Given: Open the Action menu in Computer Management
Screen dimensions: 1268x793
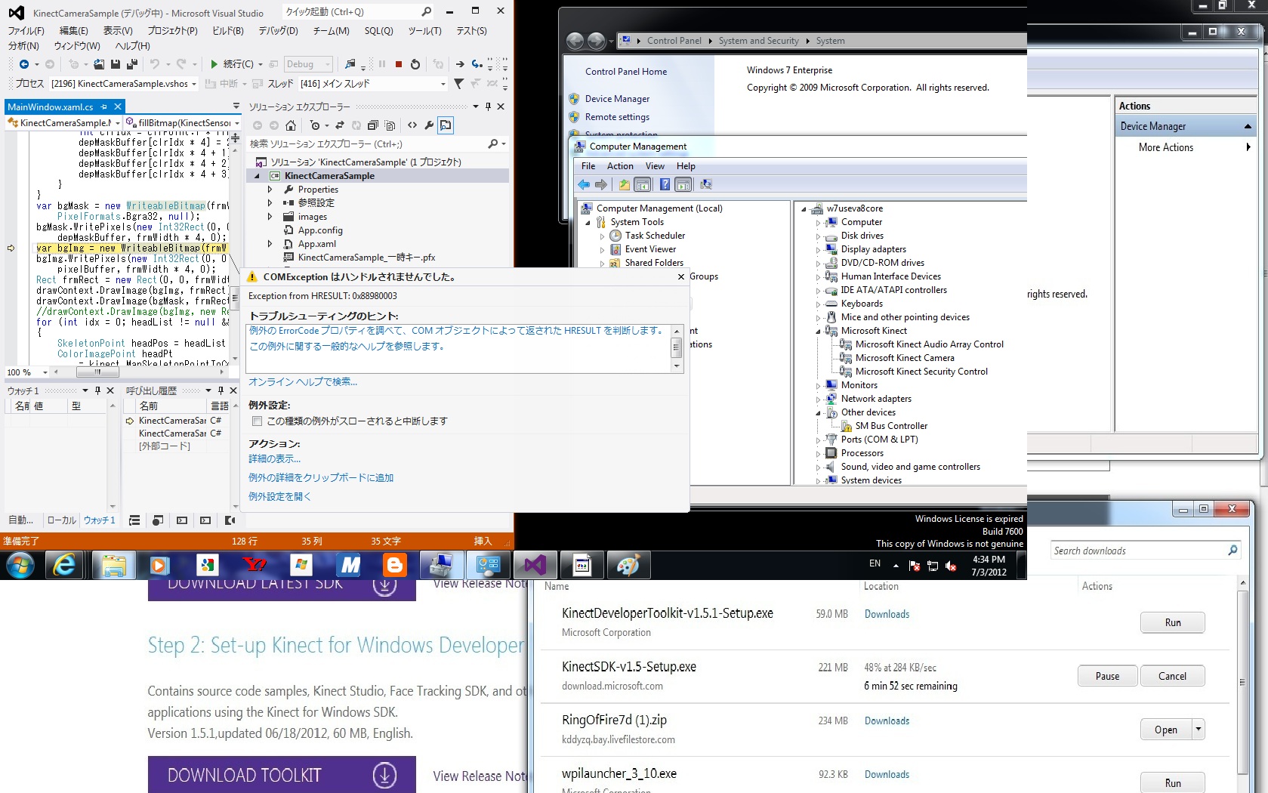Looking at the screenshot, I should 620,166.
